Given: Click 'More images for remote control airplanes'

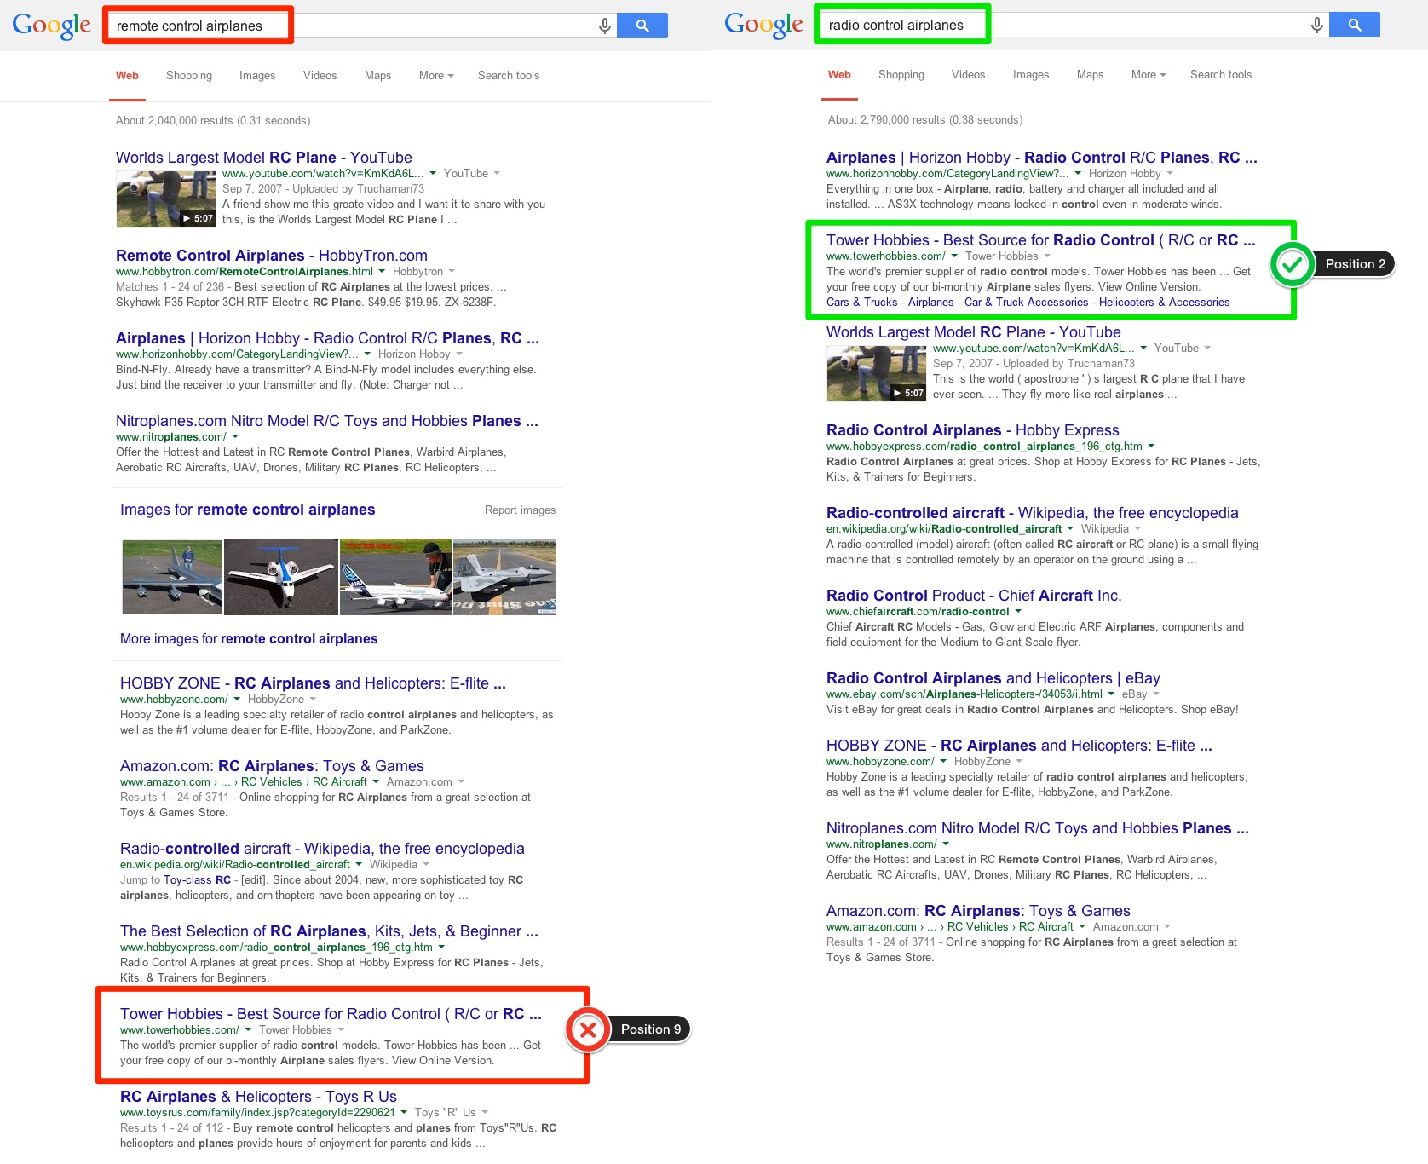Looking at the screenshot, I should [x=249, y=638].
